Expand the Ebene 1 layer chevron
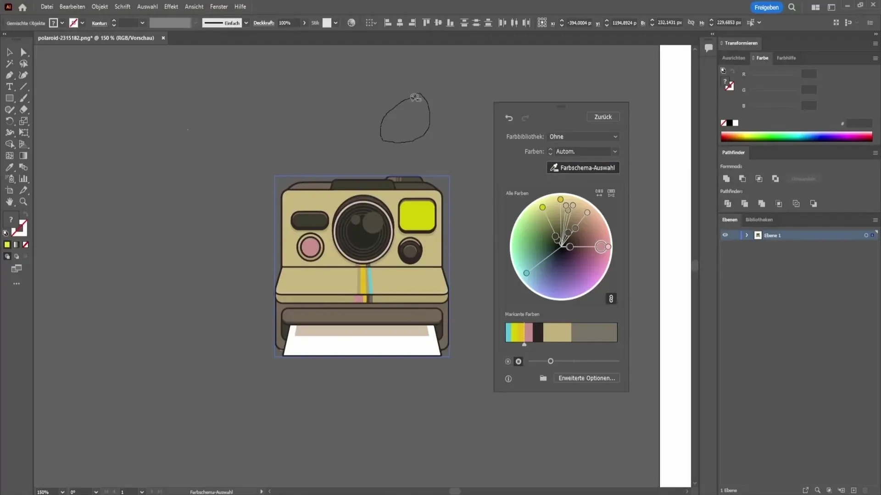This screenshot has height=495, width=881. (x=747, y=235)
